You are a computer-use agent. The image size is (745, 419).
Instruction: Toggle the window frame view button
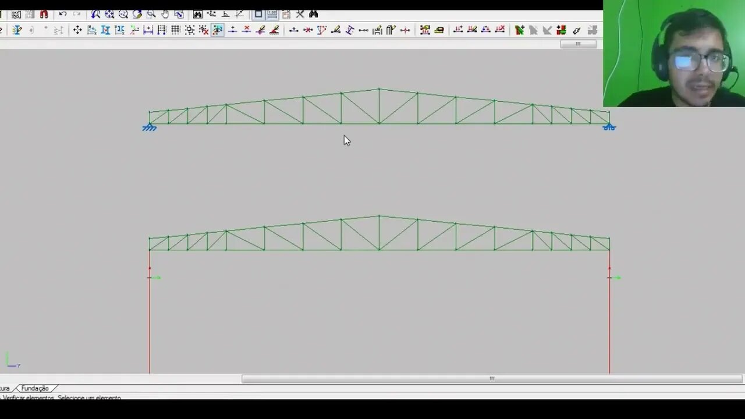coord(258,14)
